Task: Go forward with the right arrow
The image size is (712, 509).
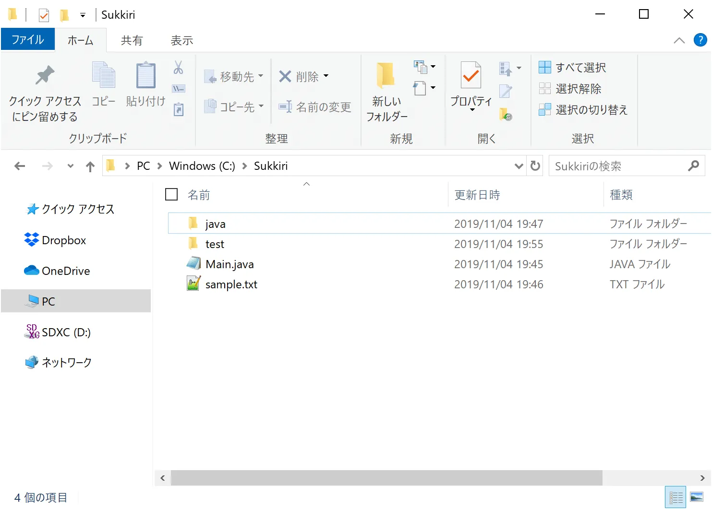Action: click(48, 166)
